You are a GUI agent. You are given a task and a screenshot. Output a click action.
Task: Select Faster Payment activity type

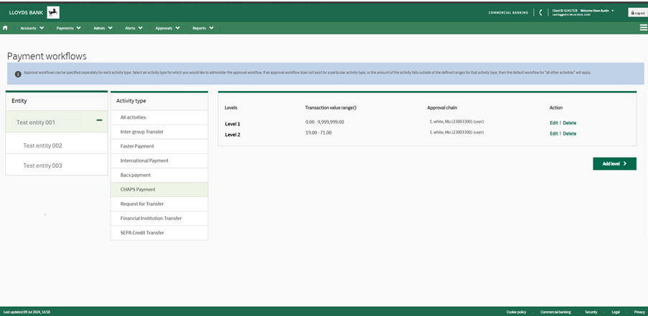(159, 146)
